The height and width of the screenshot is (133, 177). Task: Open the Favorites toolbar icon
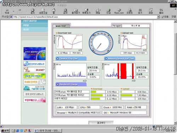76,11
